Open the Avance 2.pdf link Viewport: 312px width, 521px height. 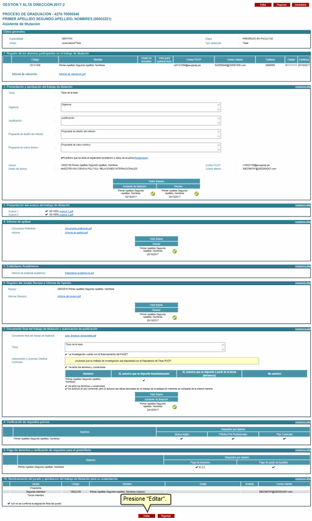click(x=67, y=214)
